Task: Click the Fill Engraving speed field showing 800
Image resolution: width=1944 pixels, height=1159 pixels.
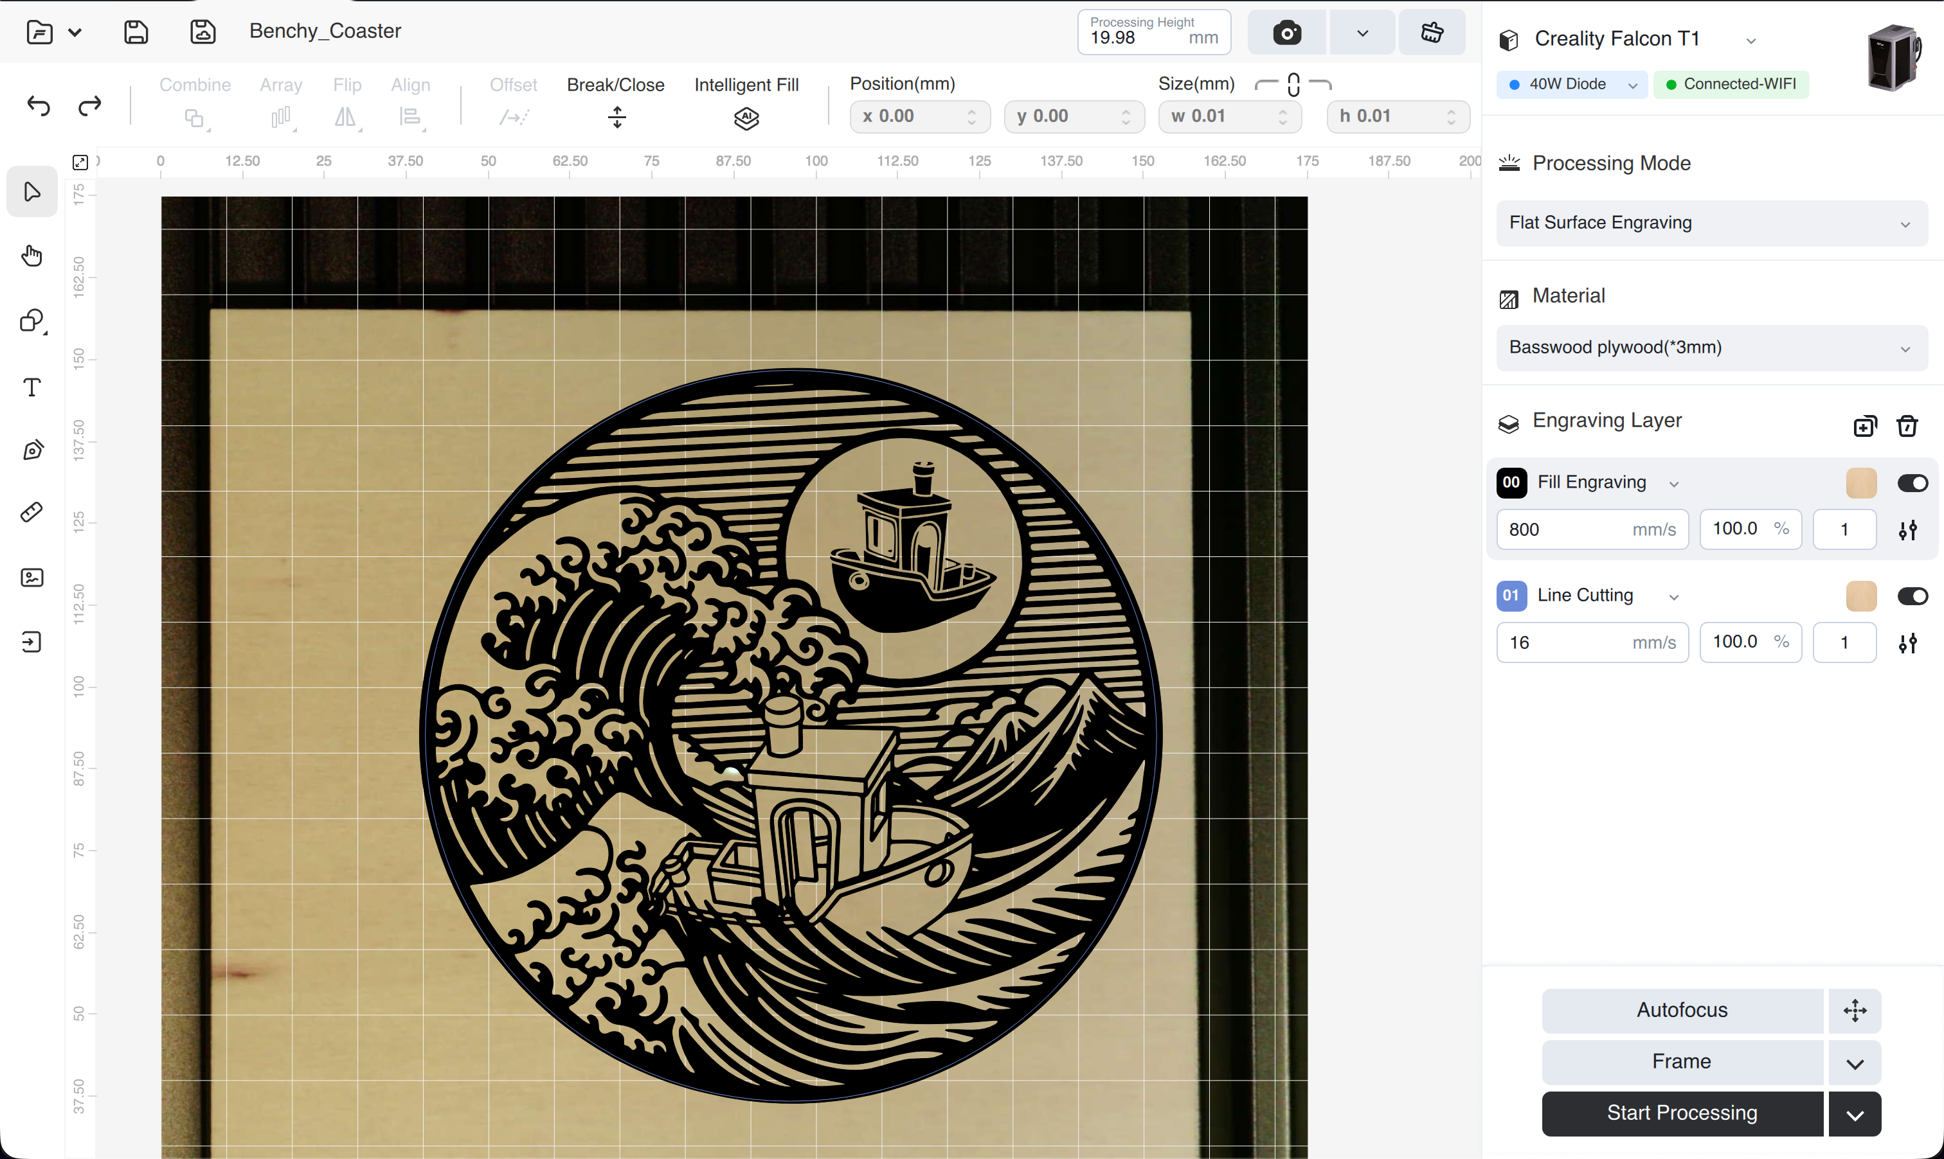Action: coord(1592,529)
